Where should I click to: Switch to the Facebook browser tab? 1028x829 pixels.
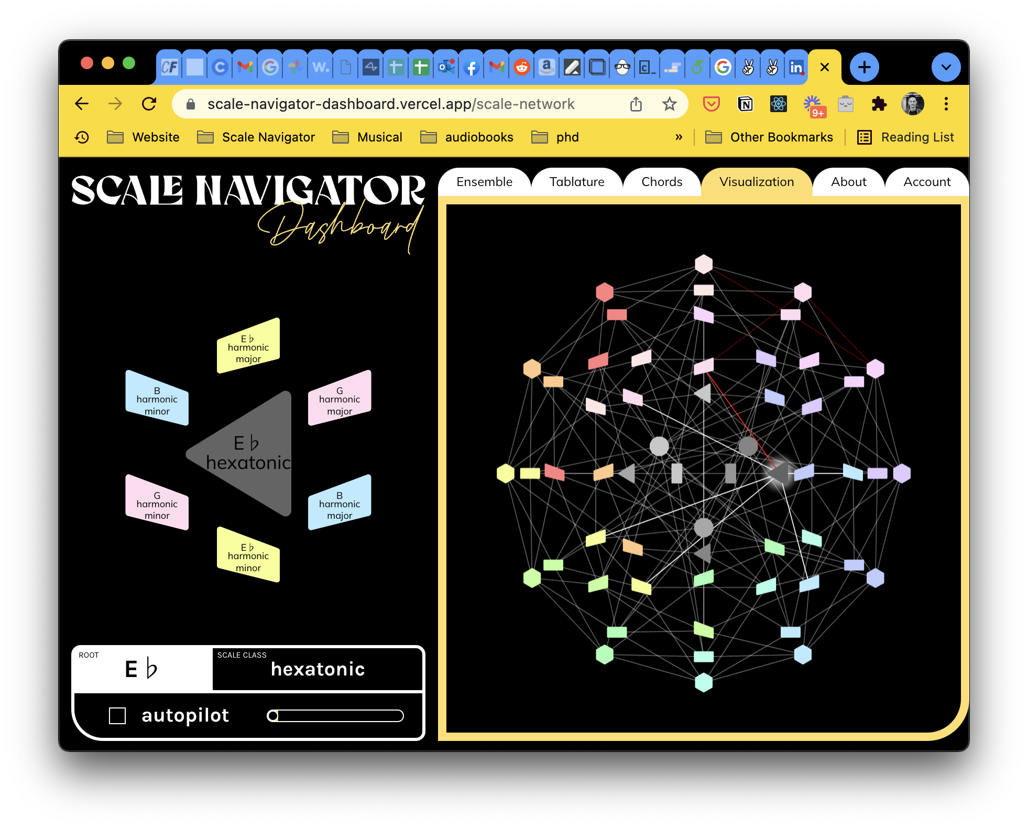tap(471, 67)
